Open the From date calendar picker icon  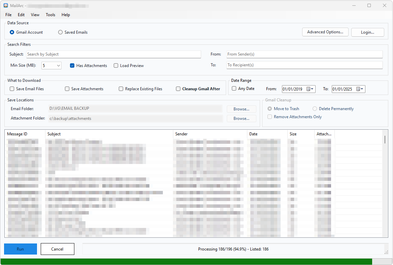(x=309, y=89)
